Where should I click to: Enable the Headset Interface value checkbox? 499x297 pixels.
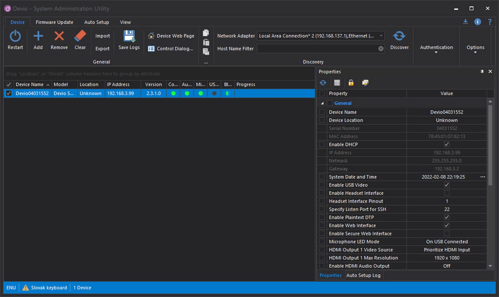coord(447,193)
